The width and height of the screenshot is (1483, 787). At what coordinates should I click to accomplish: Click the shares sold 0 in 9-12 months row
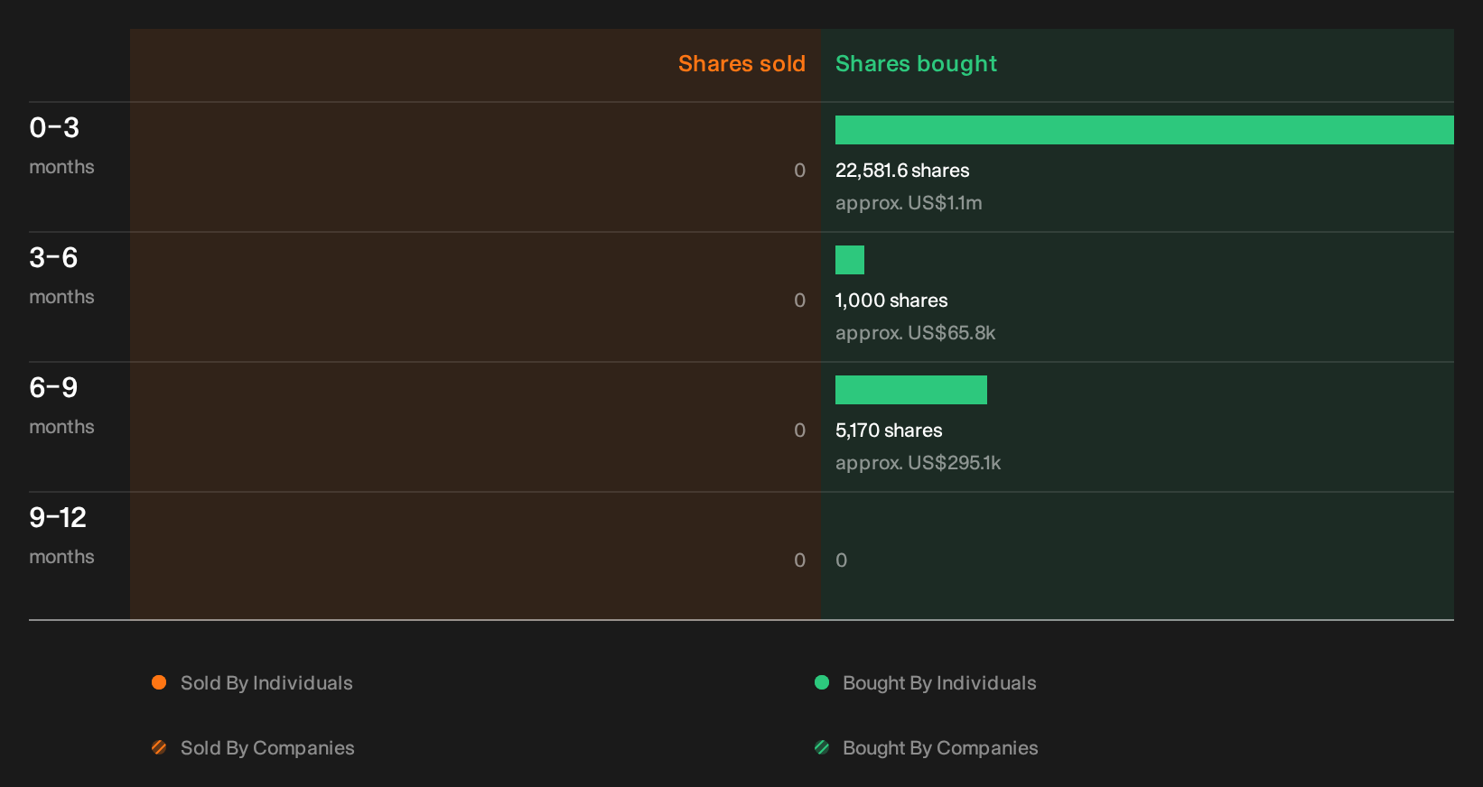click(799, 560)
